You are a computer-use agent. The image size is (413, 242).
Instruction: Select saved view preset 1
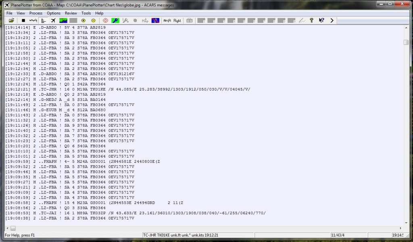(x=201, y=21)
